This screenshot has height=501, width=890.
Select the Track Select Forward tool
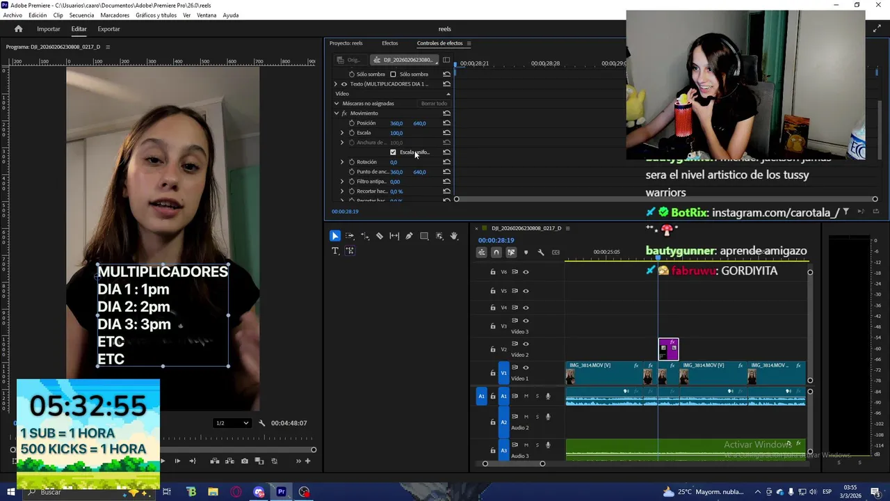(350, 236)
